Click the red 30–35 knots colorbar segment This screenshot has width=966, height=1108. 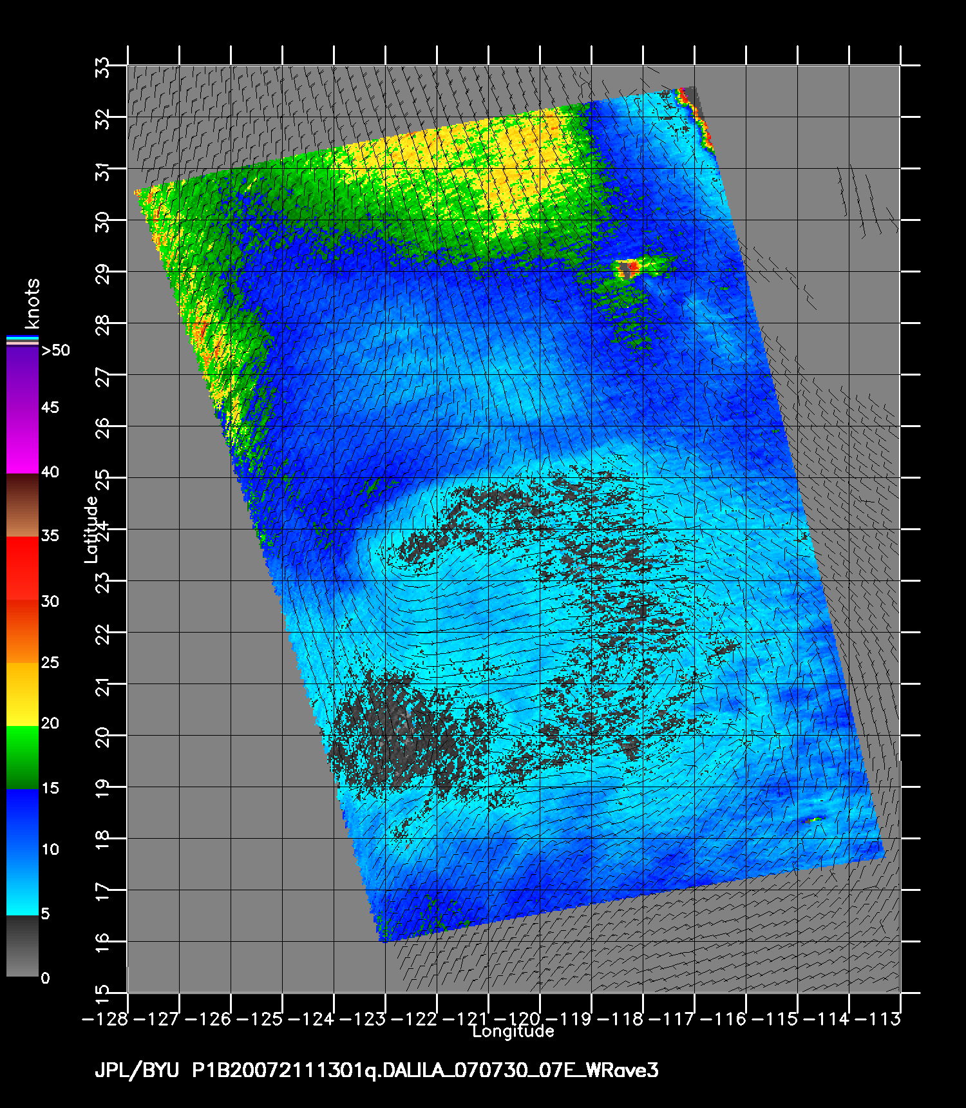click(23, 569)
